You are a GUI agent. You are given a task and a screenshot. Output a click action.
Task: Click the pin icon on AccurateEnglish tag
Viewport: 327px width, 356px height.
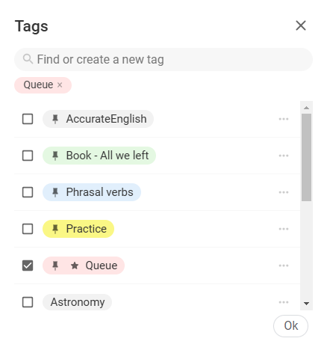55,119
